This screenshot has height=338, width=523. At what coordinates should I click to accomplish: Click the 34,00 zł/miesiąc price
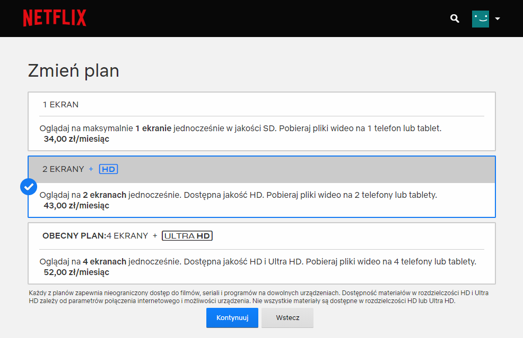click(76, 139)
